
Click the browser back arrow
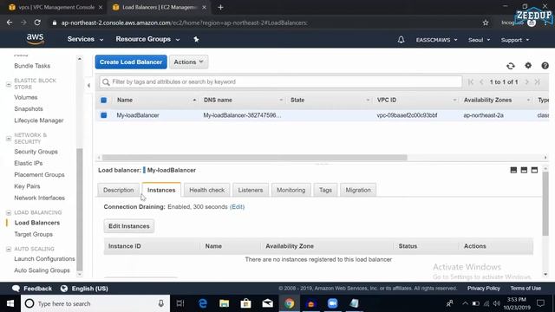coord(10,23)
